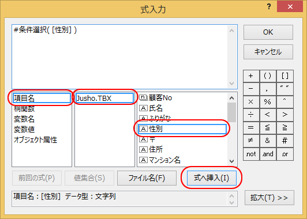Insert the .and logical operator
The height and width of the screenshot is (219, 307).
(268, 154)
